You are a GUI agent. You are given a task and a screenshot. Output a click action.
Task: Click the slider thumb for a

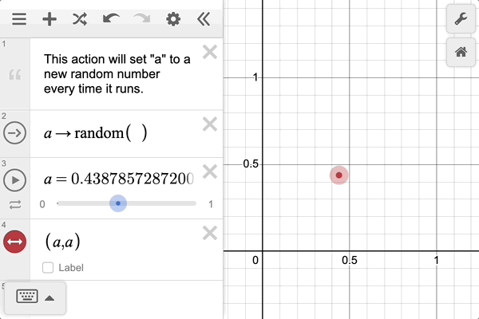click(118, 204)
